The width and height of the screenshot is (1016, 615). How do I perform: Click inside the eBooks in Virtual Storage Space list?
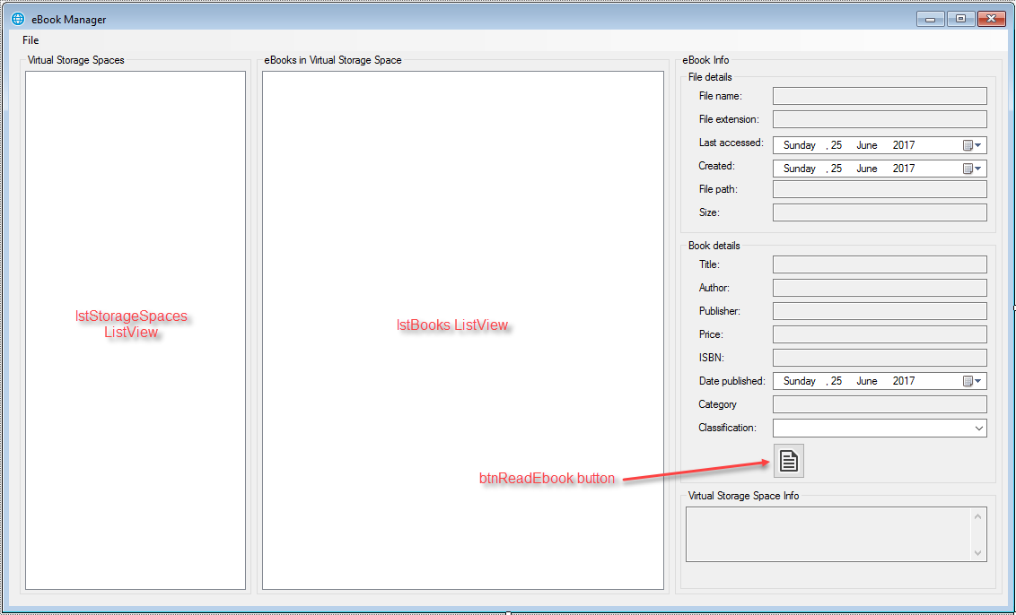462,330
